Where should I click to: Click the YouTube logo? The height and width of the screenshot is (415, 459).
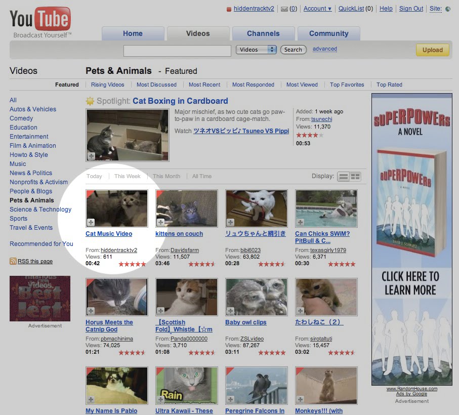[40, 22]
